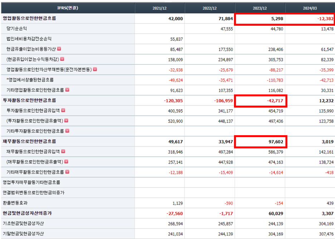Expand 기타투자활동으로인한현금흐름 row
This screenshot has height=239, width=335.
(67, 131)
